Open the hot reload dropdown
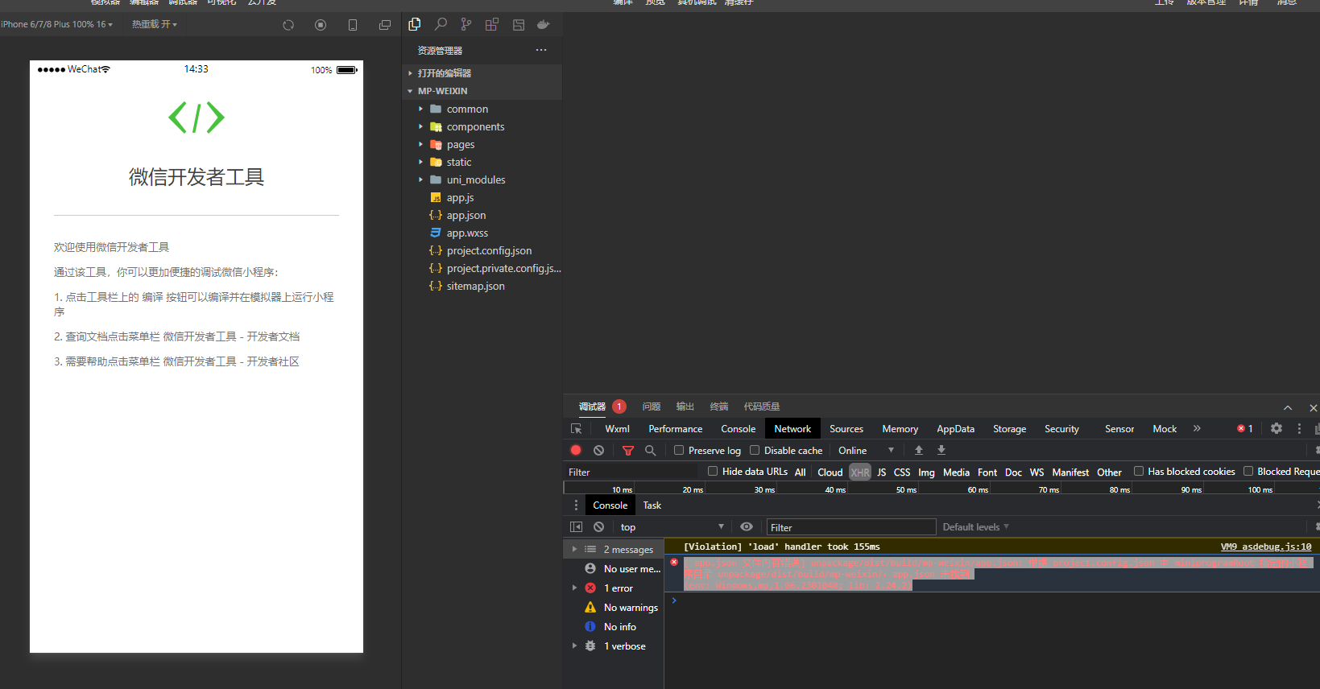Image resolution: width=1320 pixels, height=689 pixels. pos(155,24)
